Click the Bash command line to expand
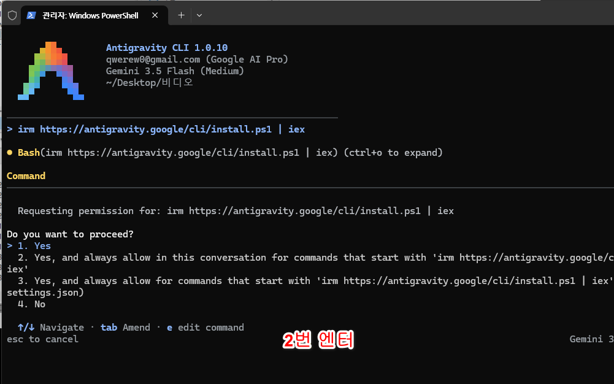 [x=230, y=153]
